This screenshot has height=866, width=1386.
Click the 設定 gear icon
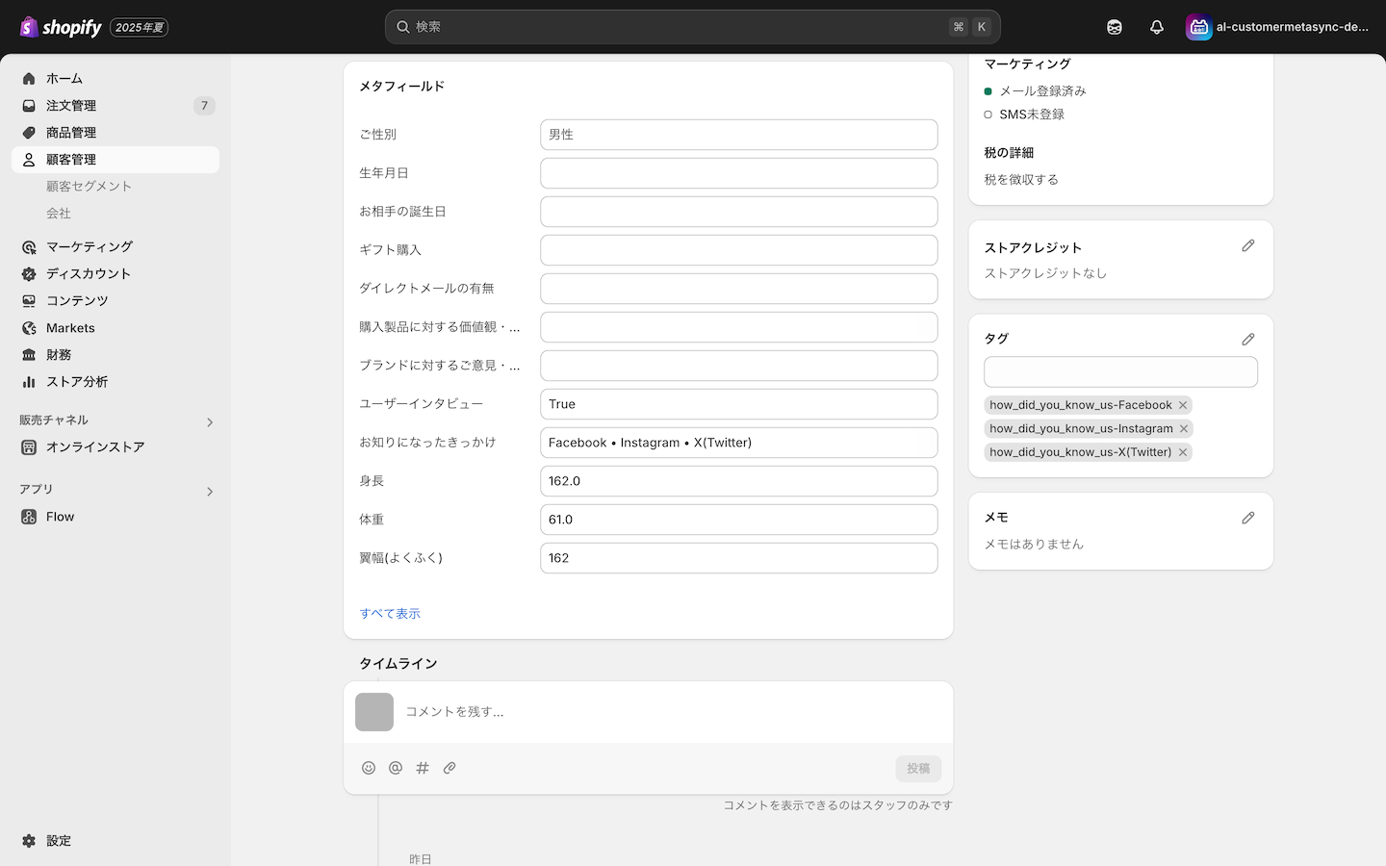point(29,841)
